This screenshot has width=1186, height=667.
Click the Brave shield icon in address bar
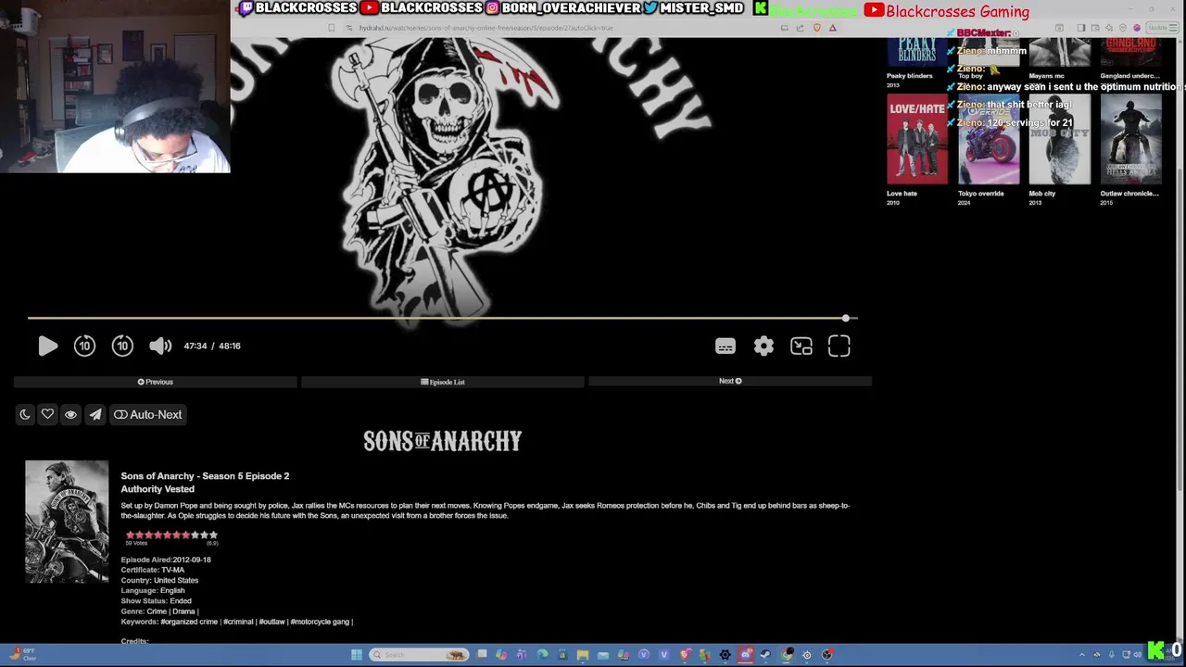click(x=816, y=28)
